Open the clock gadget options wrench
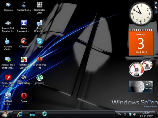This screenshot has height=118, width=158. pyautogui.click(x=156, y=7)
